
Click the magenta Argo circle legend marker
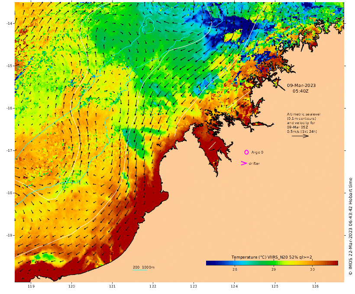[x=246, y=153]
